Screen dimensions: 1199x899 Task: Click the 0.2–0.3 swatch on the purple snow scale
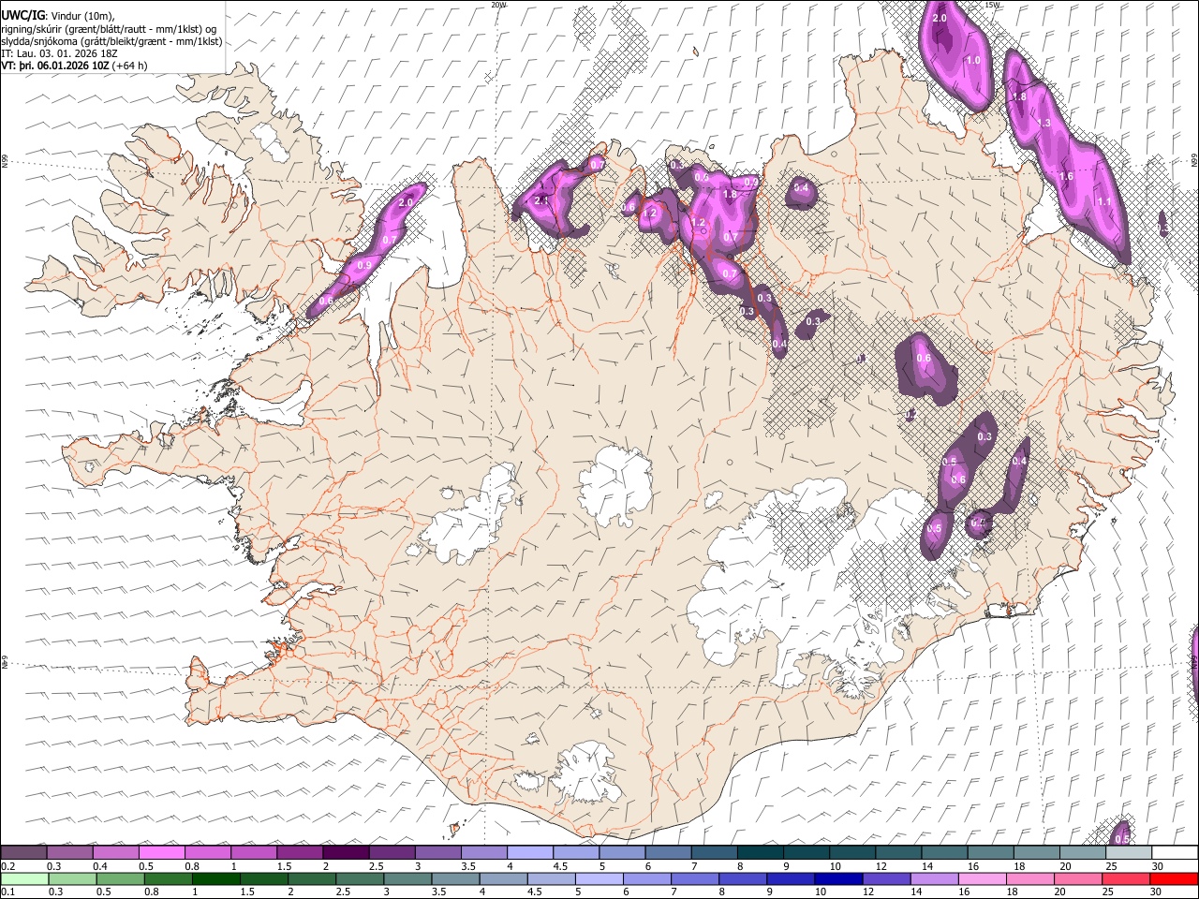tap(23, 852)
